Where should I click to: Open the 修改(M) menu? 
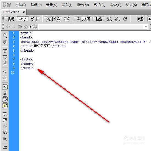tap(83, 5)
